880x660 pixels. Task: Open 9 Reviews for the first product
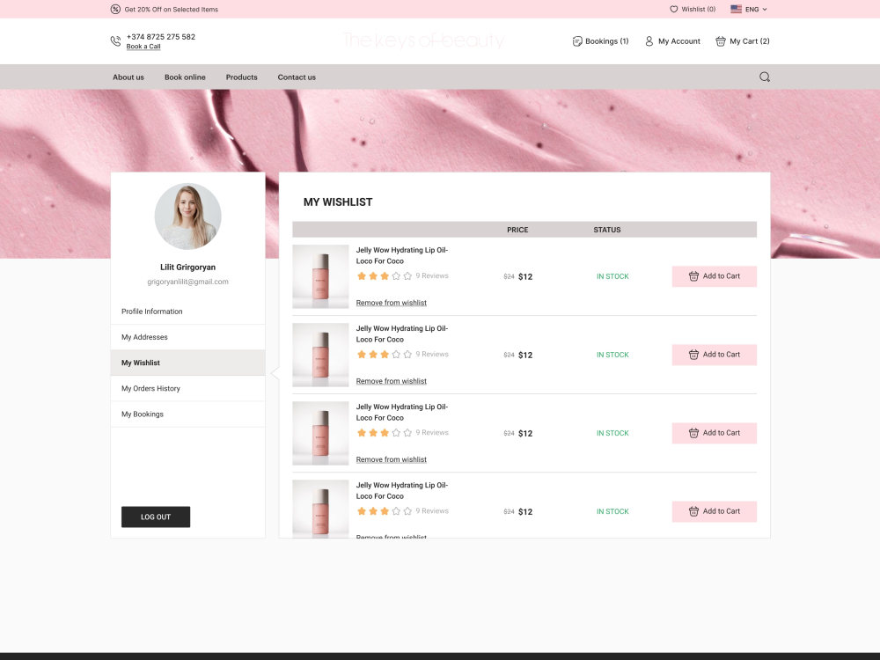click(x=432, y=275)
